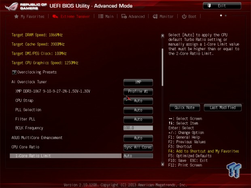Select the first page dot indicator
Image resolution: width=251 pixels, height=188 pixels.
click(x=221, y=16)
